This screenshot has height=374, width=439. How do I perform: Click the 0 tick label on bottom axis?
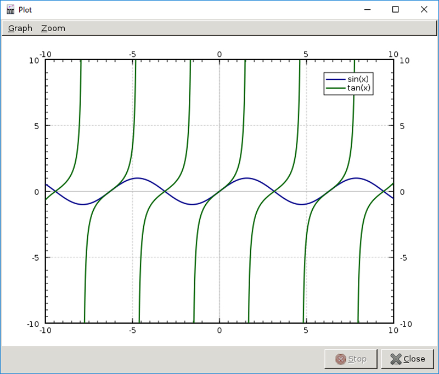click(x=219, y=330)
